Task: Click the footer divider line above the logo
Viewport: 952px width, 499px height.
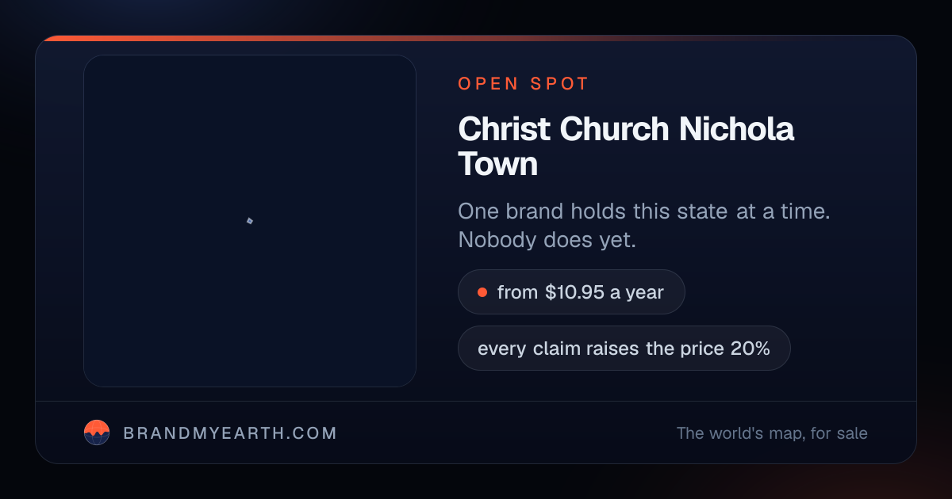Action: [x=476, y=402]
